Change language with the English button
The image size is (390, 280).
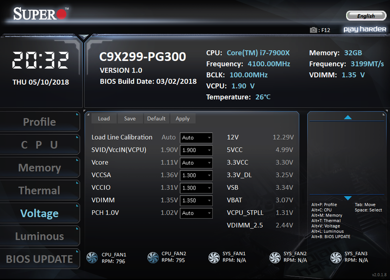(x=366, y=16)
